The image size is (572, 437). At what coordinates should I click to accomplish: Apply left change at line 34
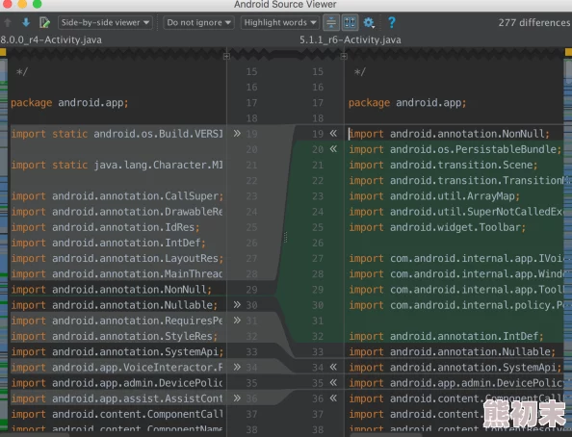(x=237, y=367)
